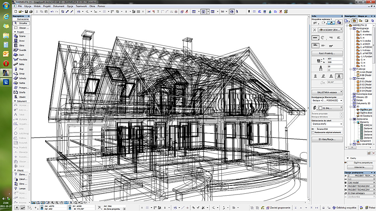Choose the Schody stair tool
Screen dimensions: 376x211
pyautogui.click(x=21, y=78)
